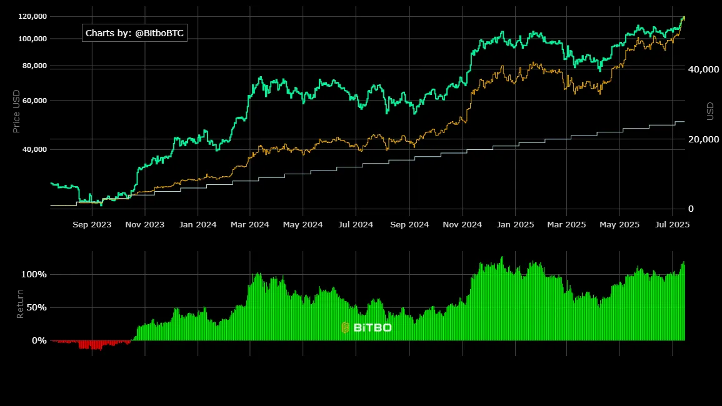
Task: Click the 100% return axis label
Action: pyautogui.click(x=34, y=275)
